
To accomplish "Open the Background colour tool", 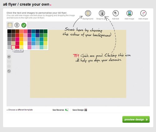I will [88, 13].
